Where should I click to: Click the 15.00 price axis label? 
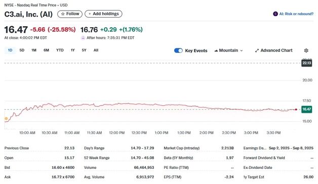[307, 121]
